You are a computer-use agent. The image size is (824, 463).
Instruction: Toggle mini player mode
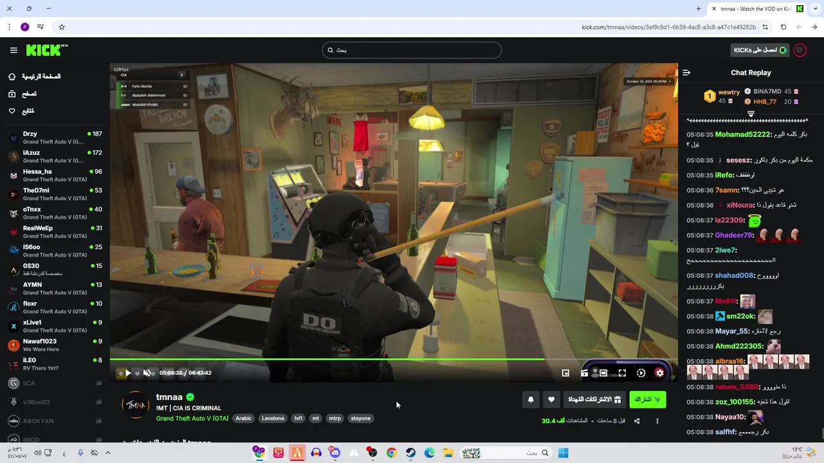(565, 373)
